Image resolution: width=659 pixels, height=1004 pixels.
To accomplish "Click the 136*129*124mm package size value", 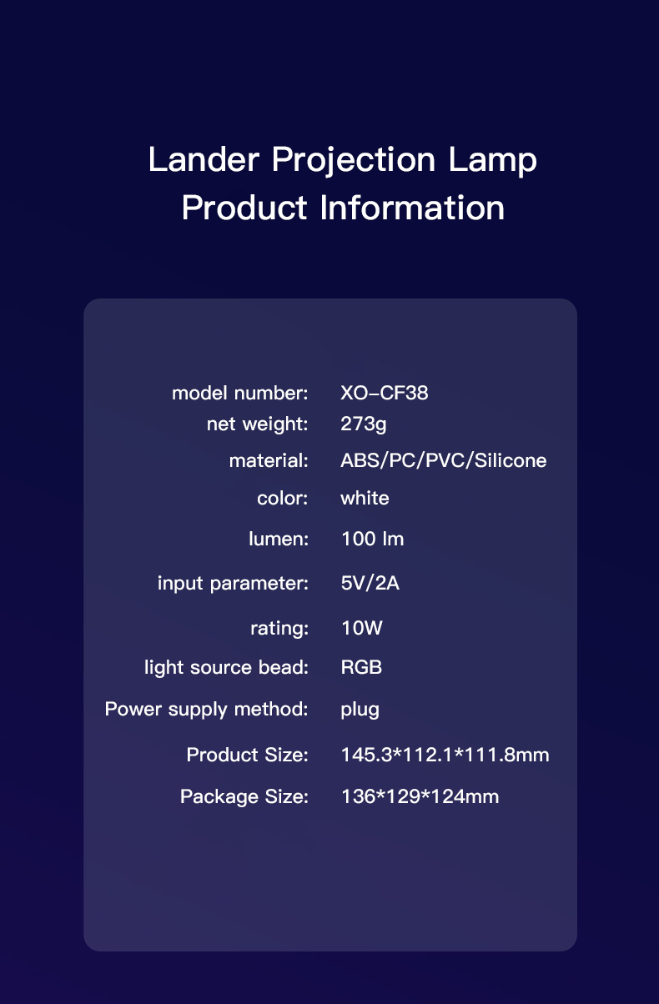I will [x=420, y=797].
